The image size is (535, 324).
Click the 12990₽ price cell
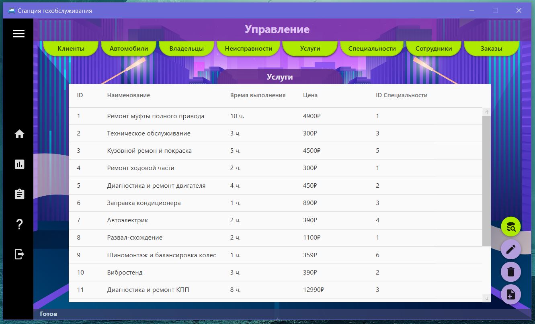coord(314,290)
